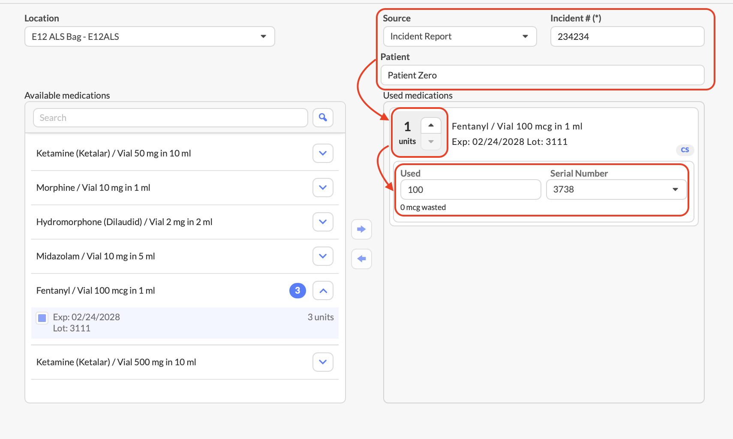Screen dimensions: 733x439
Task: Focus the Patient name field
Action: coord(542,75)
